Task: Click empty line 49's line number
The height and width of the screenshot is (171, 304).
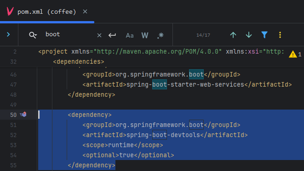Action: point(13,105)
